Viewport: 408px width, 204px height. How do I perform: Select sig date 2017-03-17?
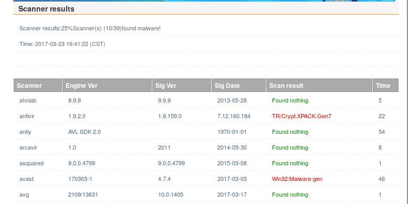[232, 195]
